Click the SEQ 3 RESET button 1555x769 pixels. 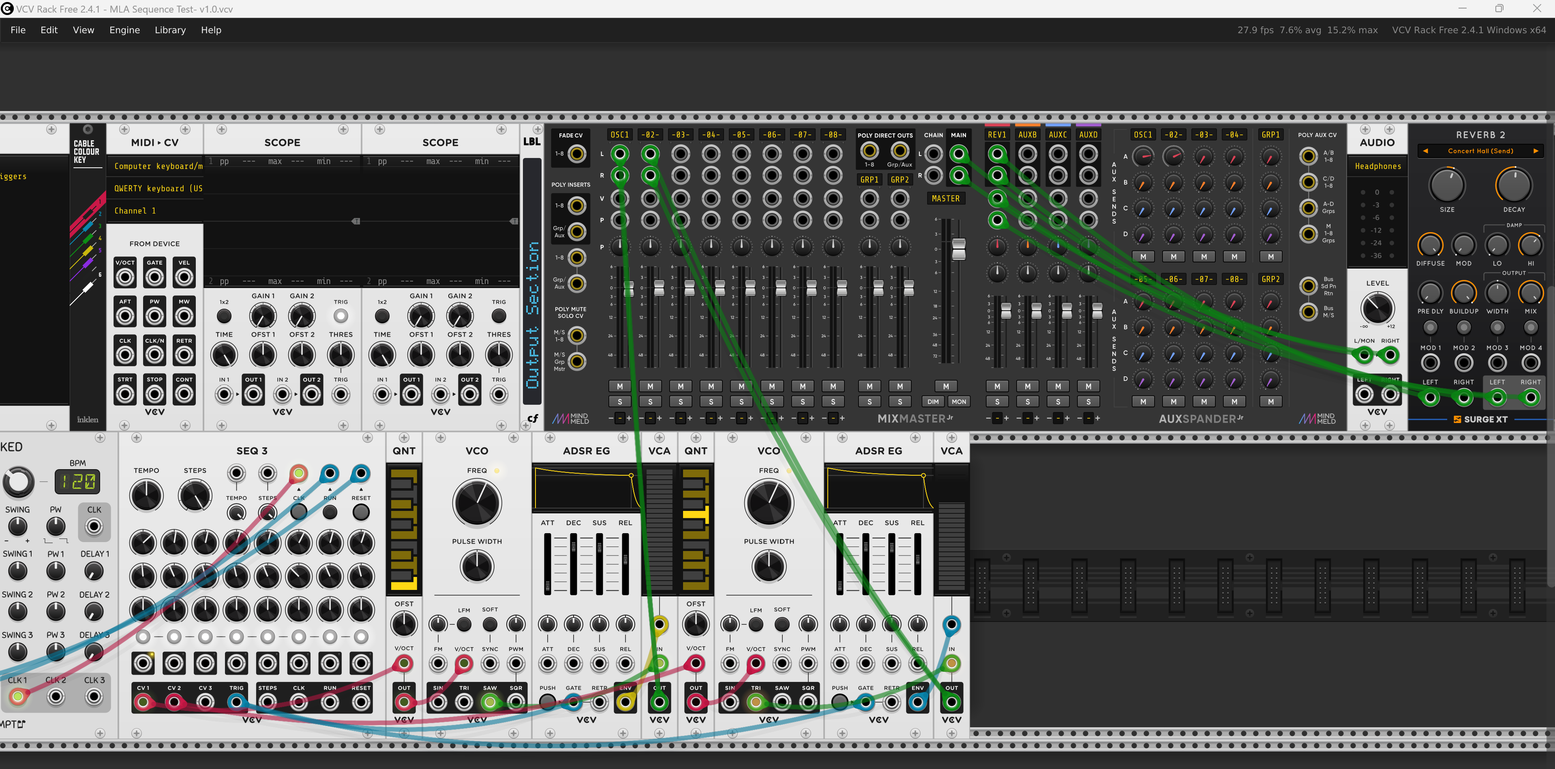(x=361, y=512)
